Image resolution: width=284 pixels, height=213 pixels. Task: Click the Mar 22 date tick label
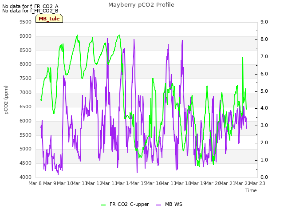(x=242, y=183)
